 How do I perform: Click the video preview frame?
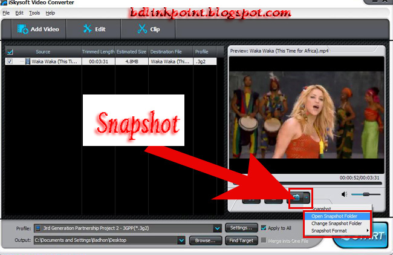[x=307, y=114]
